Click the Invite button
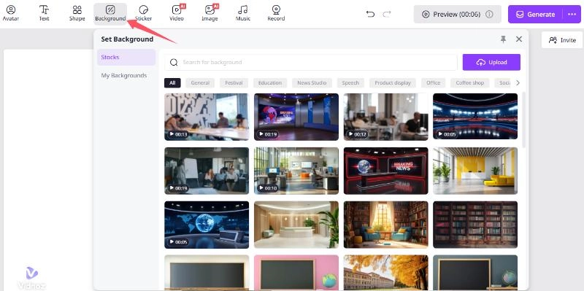Image resolution: width=584 pixels, height=291 pixels. click(562, 40)
